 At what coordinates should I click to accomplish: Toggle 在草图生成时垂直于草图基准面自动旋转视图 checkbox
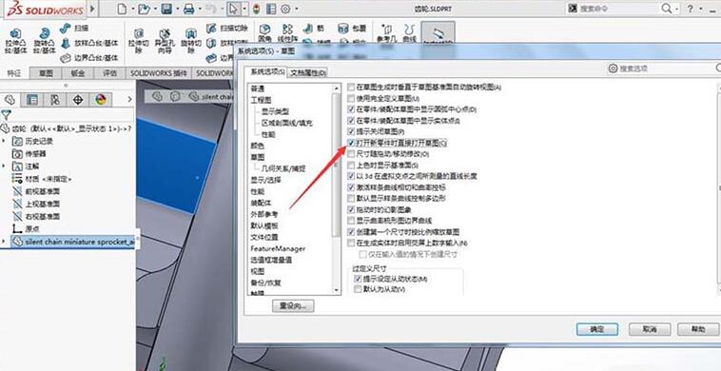351,87
